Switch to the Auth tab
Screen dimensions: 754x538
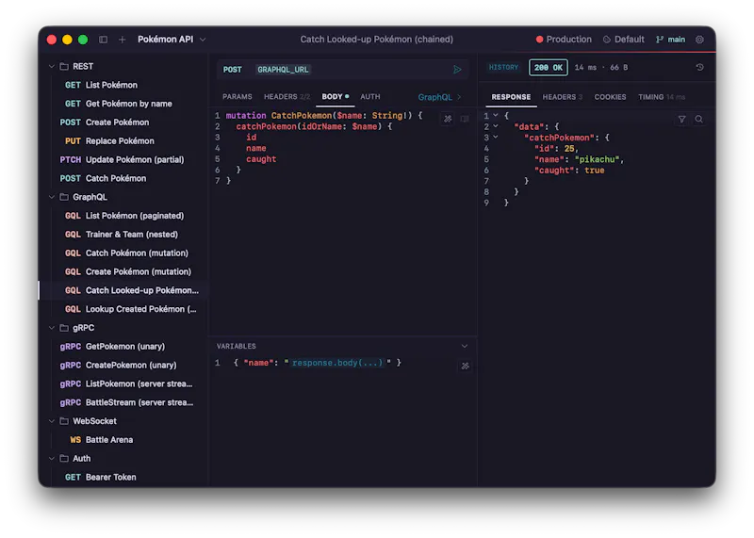370,97
